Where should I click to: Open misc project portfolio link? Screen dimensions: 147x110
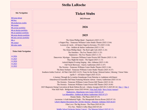click(20, 38)
